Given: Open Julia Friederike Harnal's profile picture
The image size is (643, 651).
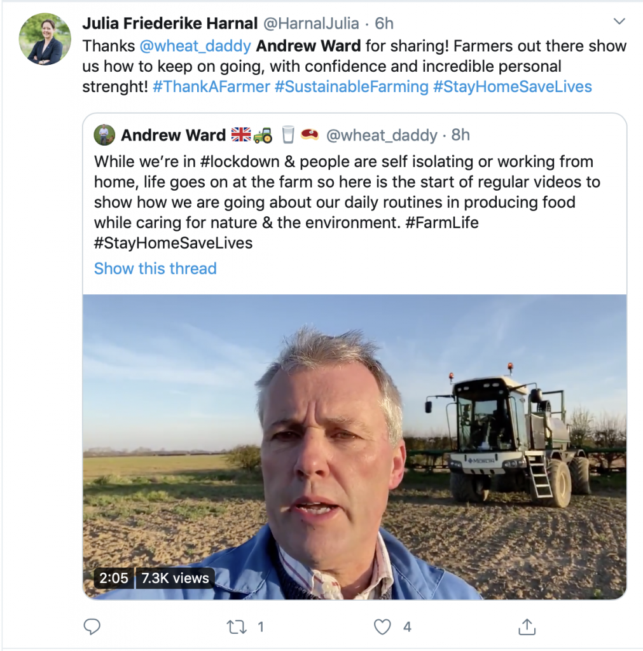Looking at the screenshot, I should (45, 39).
